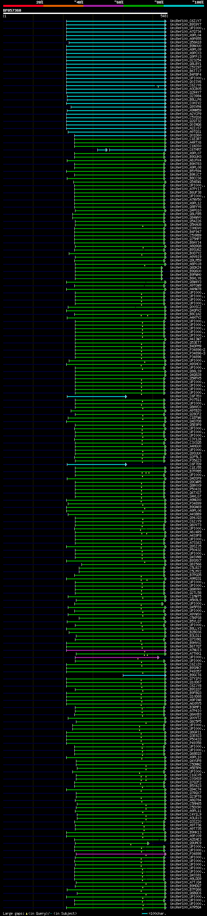This screenshot has height=916, width=207.
Task: Select hit label UniRef100_Q3SZ20
Action: pos(185,821)
